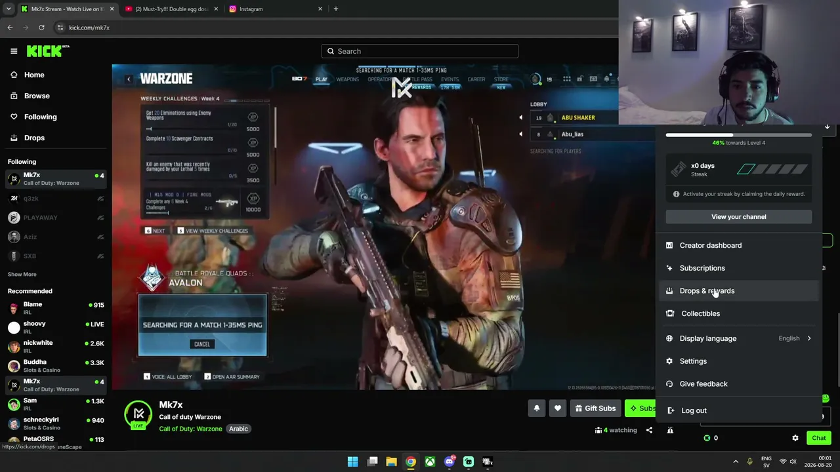Click the share stream icon
Image resolution: width=840 pixels, height=472 pixels.
coord(649,430)
